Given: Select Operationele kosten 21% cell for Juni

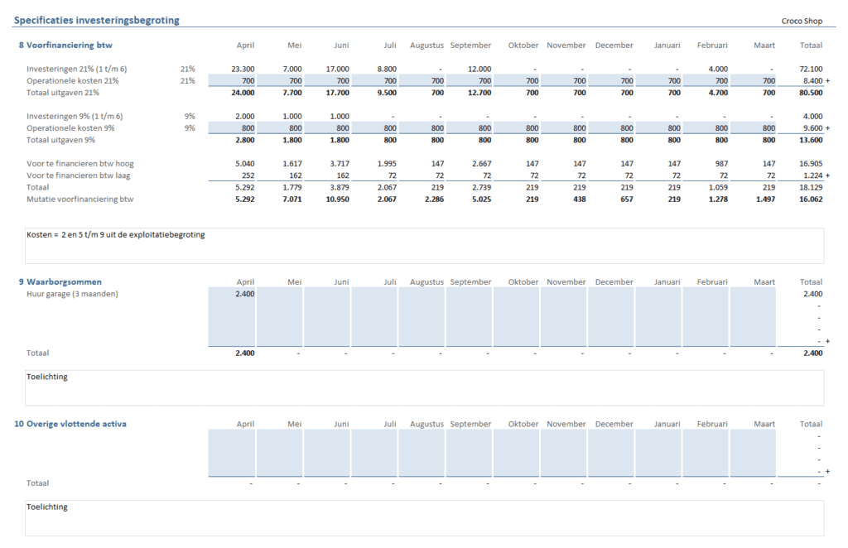Looking at the screenshot, I should click(327, 81).
